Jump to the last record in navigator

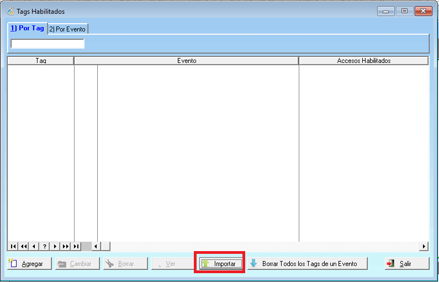[x=76, y=246]
